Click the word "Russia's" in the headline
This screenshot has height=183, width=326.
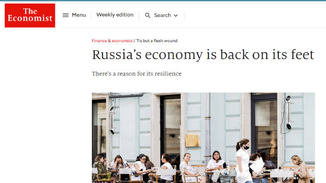point(117,55)
